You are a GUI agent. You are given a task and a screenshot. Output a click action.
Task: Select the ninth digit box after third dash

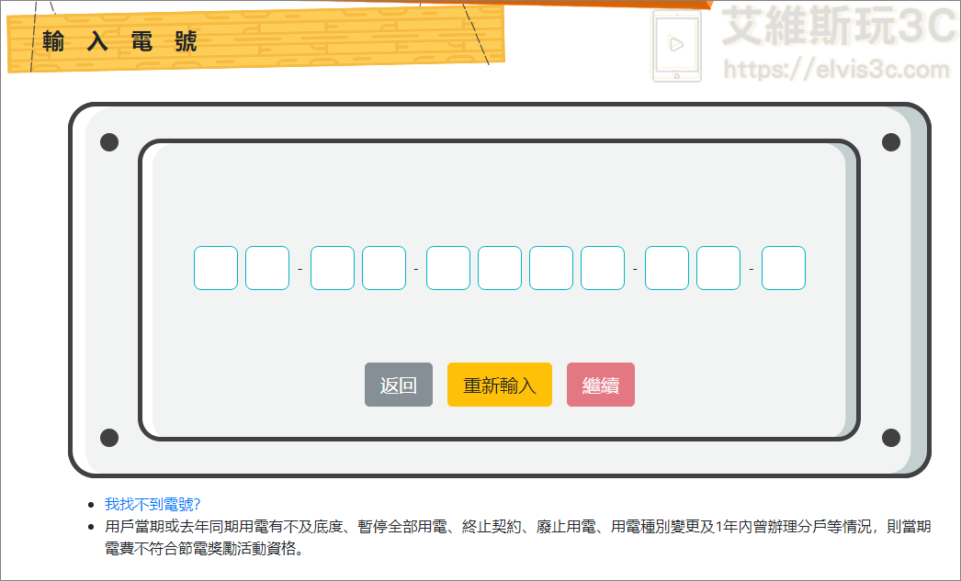(x=667, y=268)
